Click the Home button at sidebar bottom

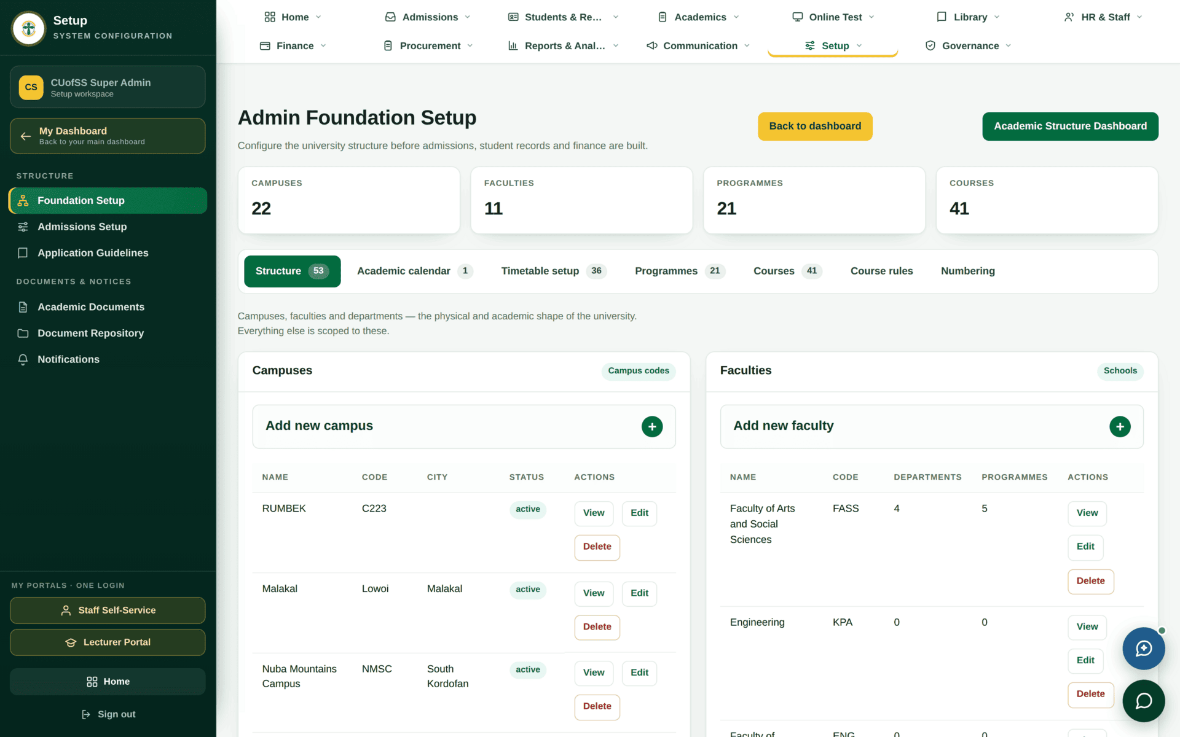tap(108, 682)
